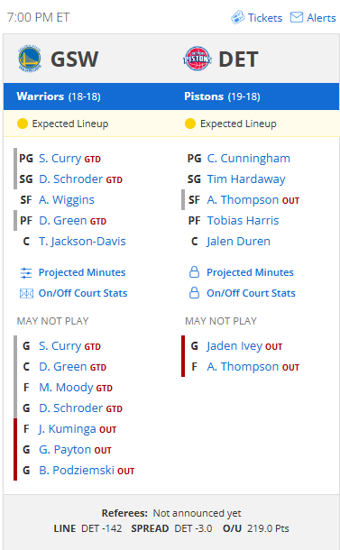The image size is (340, 550).
Task: Select Jaden Ivey injured player link
Action: click(234, 346)
